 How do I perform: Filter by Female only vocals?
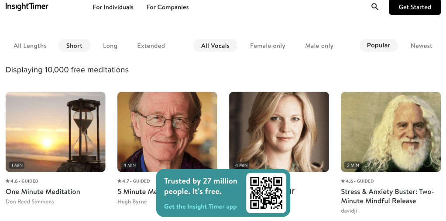click(268, 46)
